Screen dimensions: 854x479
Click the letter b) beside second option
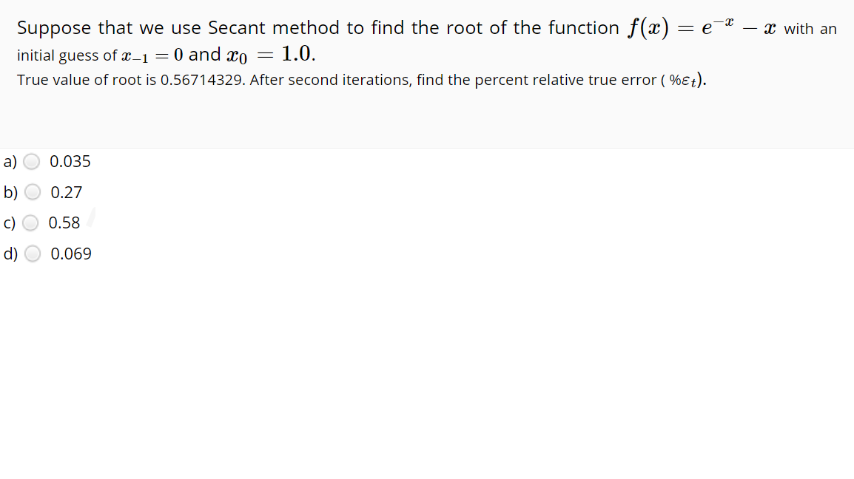[x=9, y=192]
